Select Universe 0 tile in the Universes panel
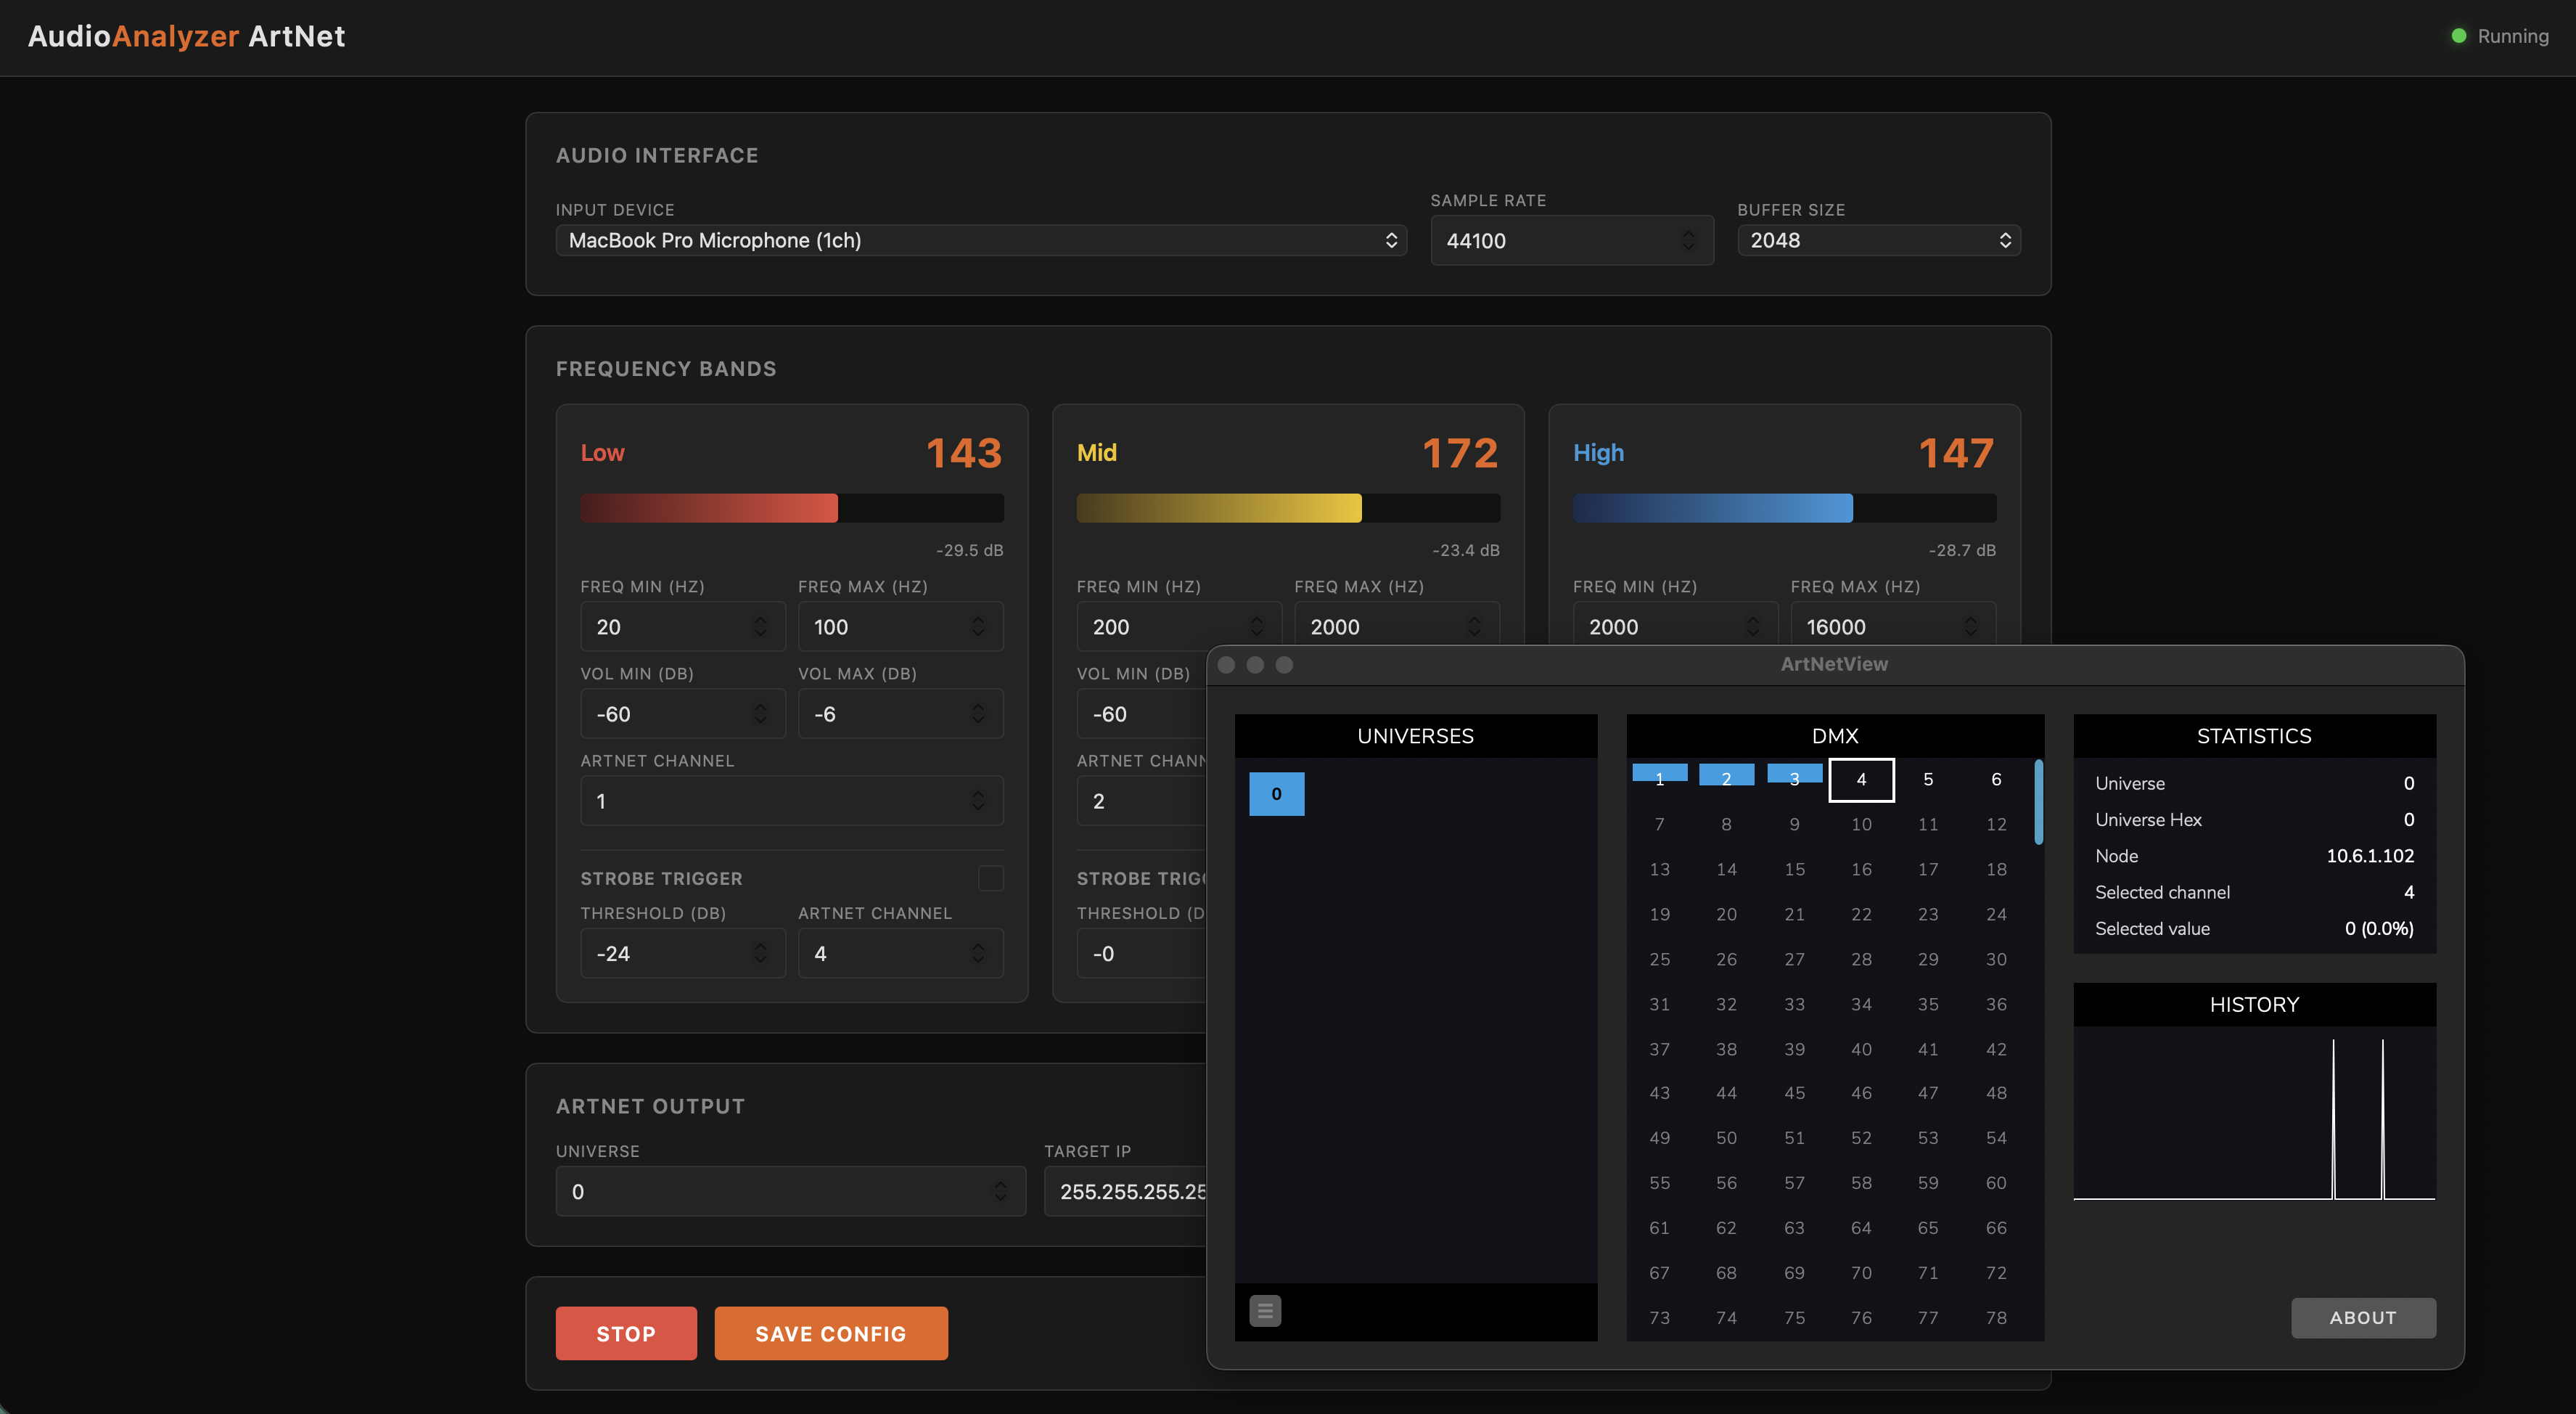The height and width of the screenshot is (1414, 2576). [1277, 793]
